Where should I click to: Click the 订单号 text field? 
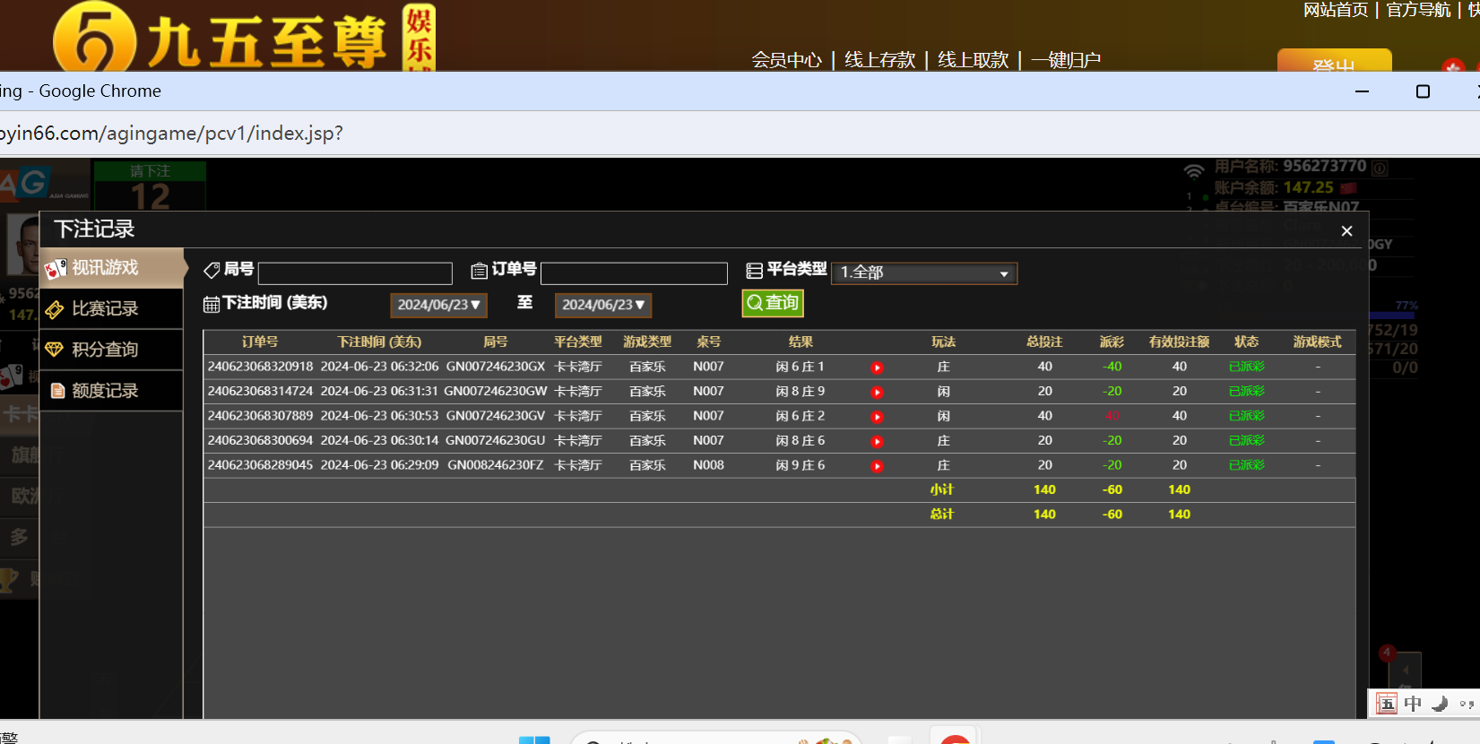point(634,273)
